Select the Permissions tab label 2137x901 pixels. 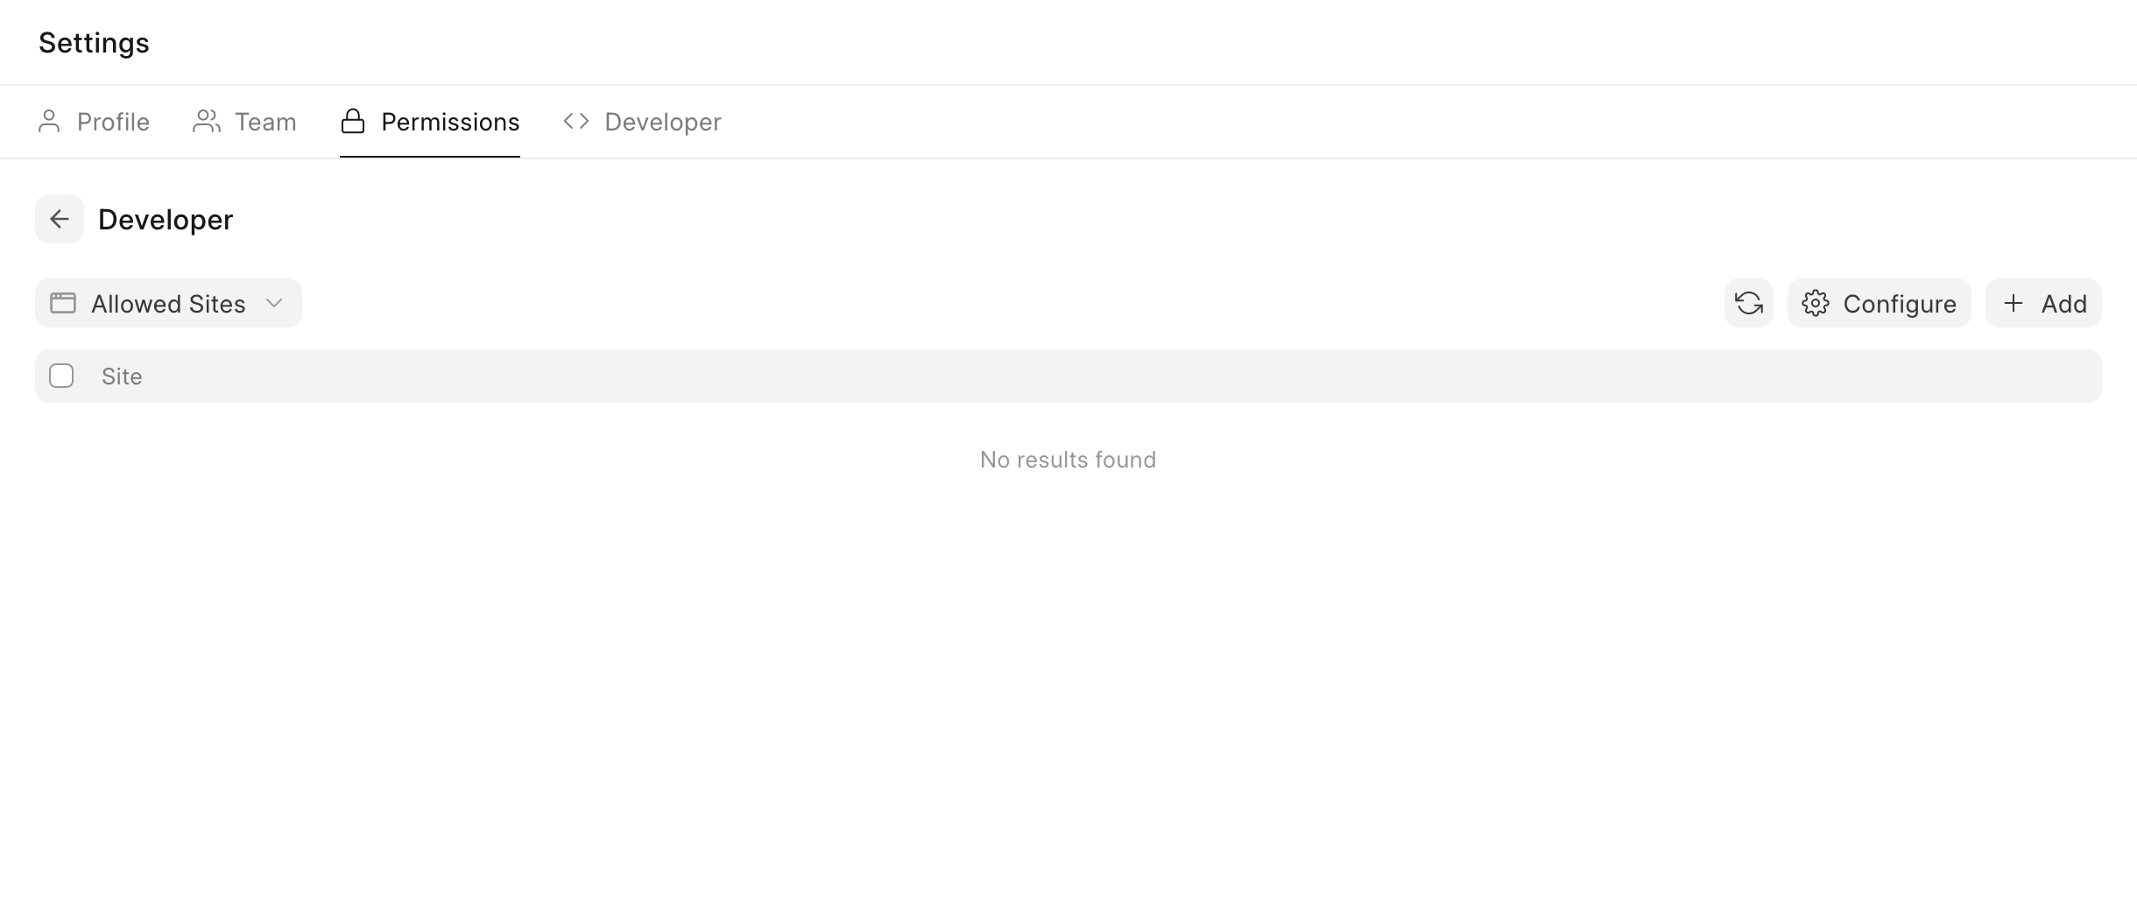click(450, 122)
